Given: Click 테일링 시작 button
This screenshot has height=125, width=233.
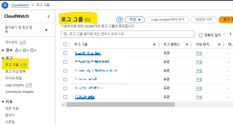Looking at the screenshot, I should (x=204, y=20).
